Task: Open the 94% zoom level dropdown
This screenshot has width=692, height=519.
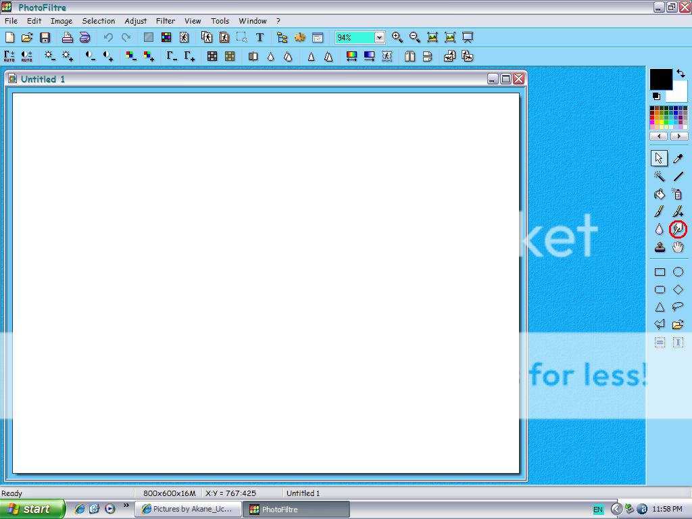Action: pos(379,38)
